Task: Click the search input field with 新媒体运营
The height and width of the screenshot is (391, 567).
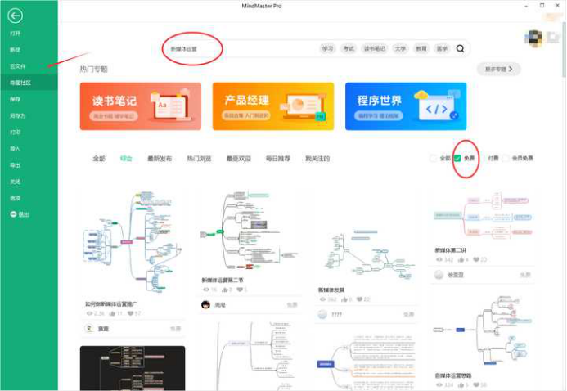Action: point(239,48)
